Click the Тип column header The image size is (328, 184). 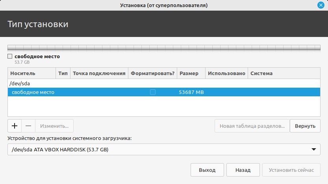tap(63, 73)
